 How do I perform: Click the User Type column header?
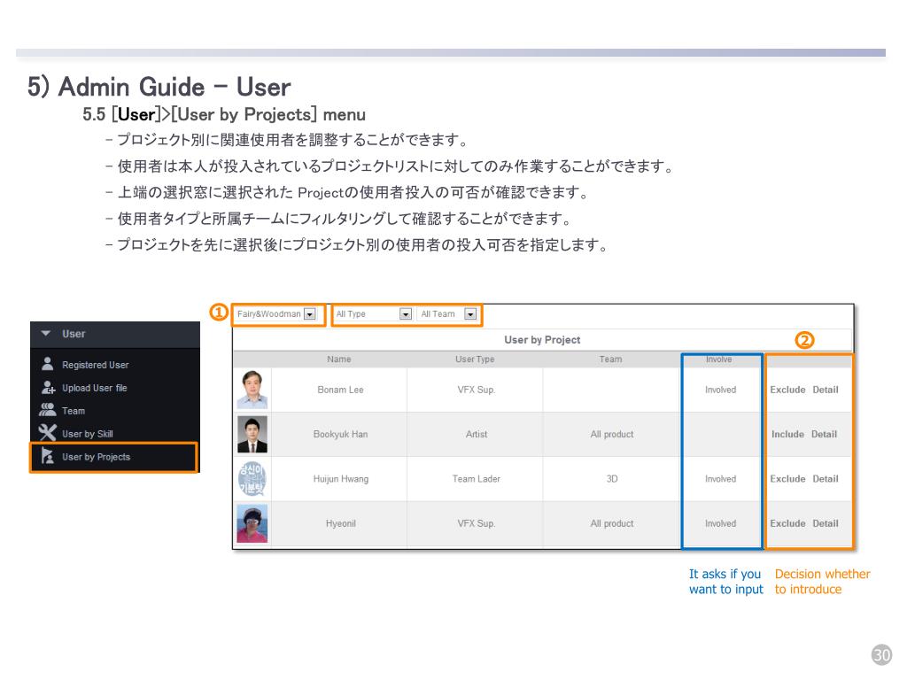[x=475, y=359]
